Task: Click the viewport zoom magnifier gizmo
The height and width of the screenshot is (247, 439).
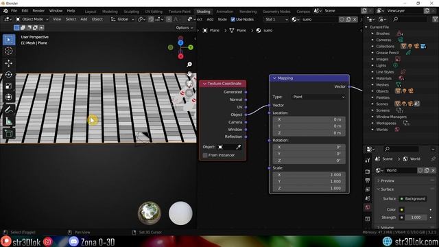Action: [189, 64]
